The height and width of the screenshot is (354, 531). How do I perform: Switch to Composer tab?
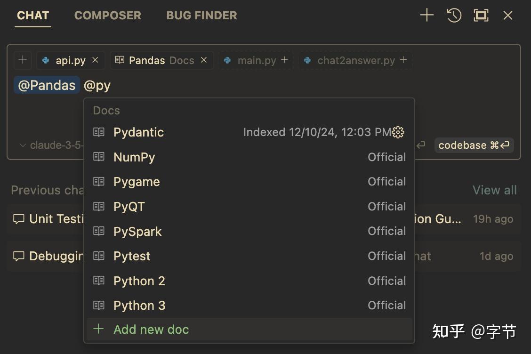(107, 15)
